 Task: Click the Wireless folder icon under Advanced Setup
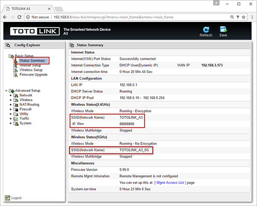pos(16,100)
